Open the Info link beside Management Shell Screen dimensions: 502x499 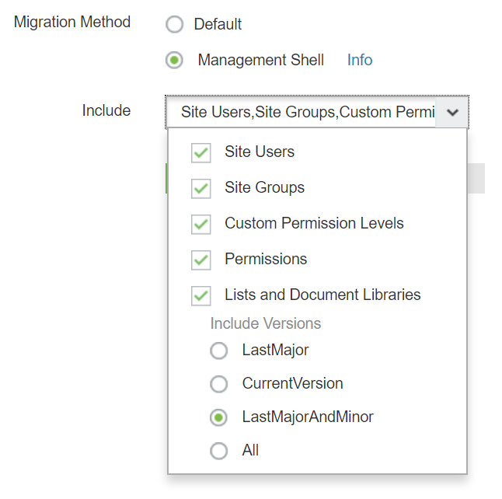click(359, 60)
